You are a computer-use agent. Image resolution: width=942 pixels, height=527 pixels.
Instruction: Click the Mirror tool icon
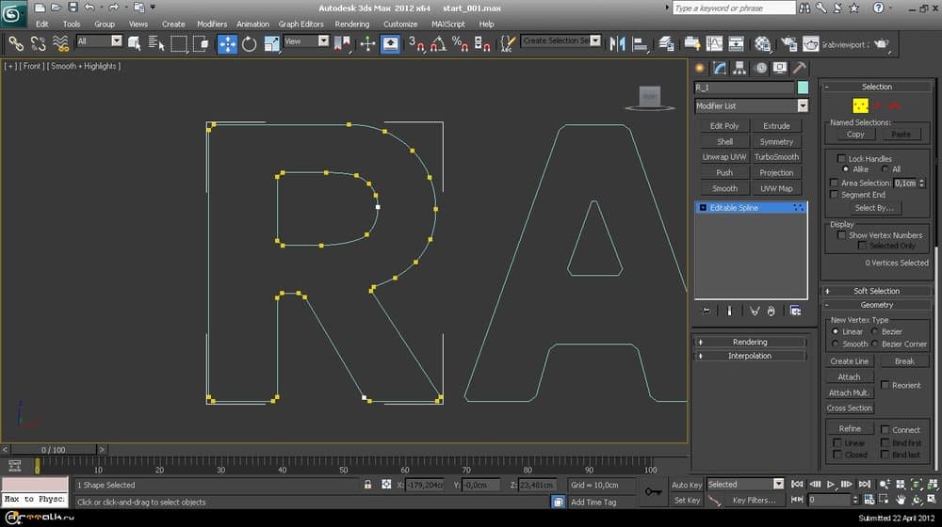pos(618,43)
